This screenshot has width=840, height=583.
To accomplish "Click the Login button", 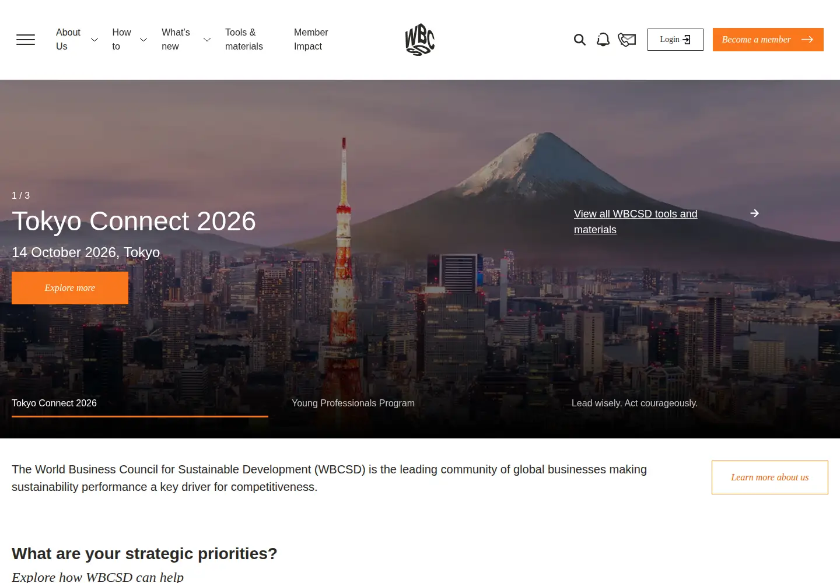I will [675, 40].
